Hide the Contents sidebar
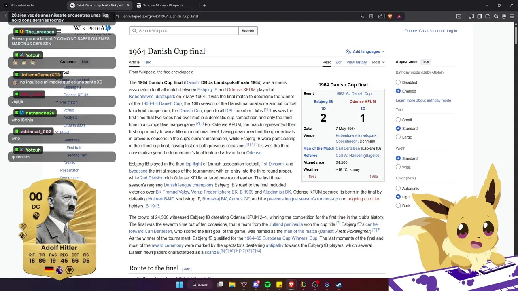Viewport: 518px width, 291px height. click(85, 62)
